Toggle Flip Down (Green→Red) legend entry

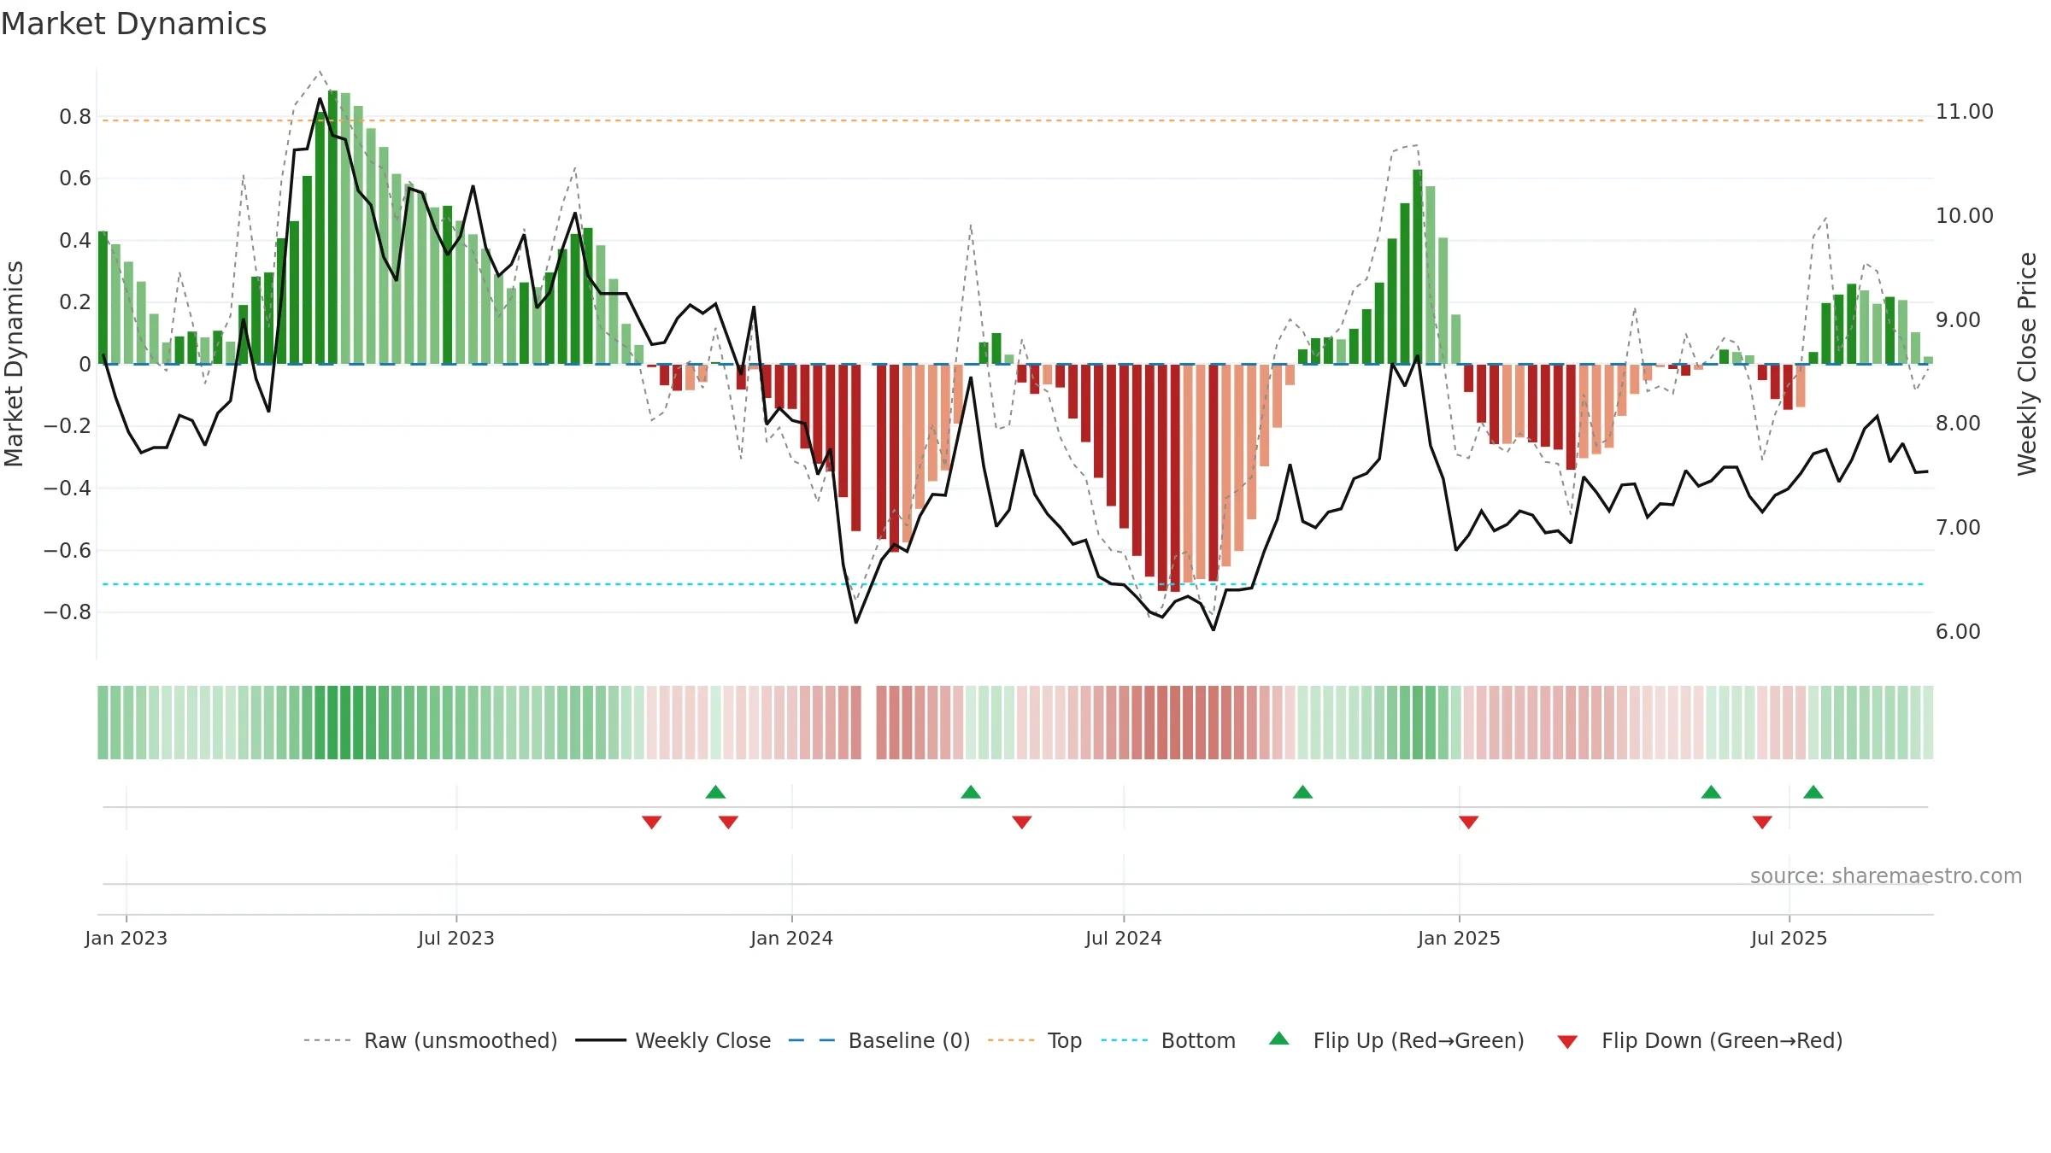(x=1699, y=1040)
